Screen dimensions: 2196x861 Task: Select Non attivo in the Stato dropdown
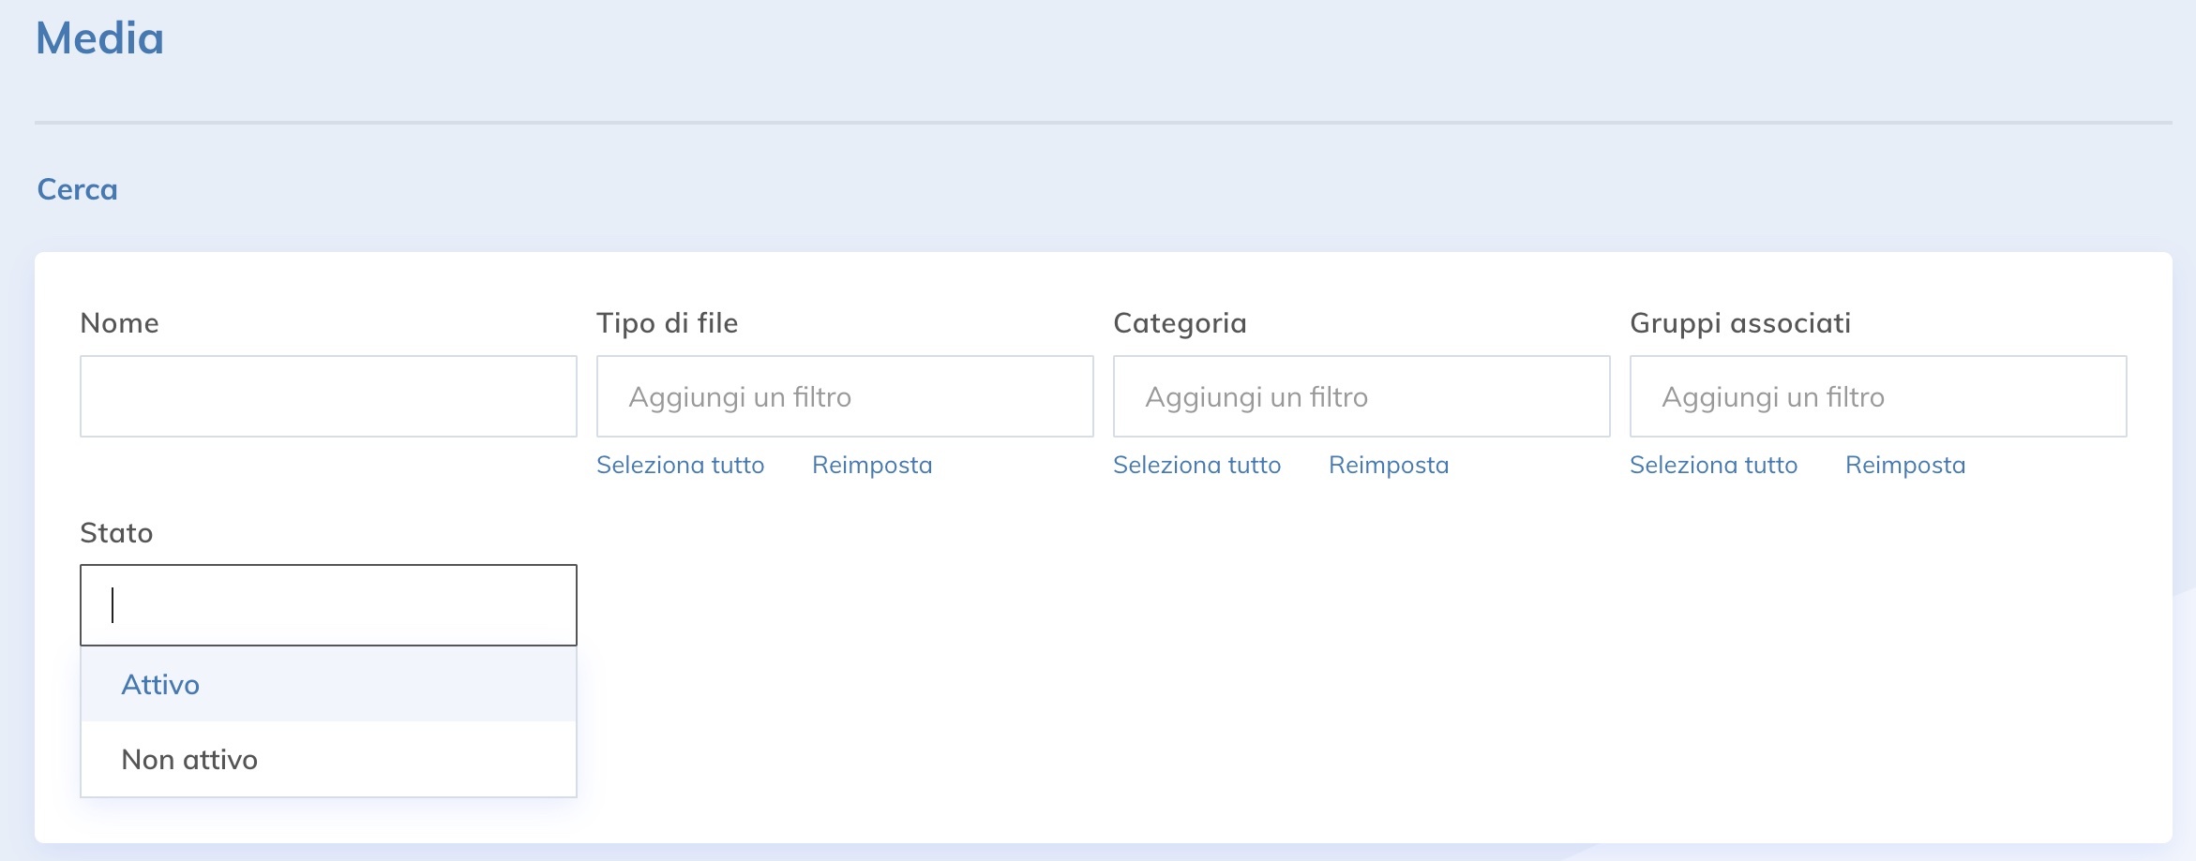[x=189, y=759]
